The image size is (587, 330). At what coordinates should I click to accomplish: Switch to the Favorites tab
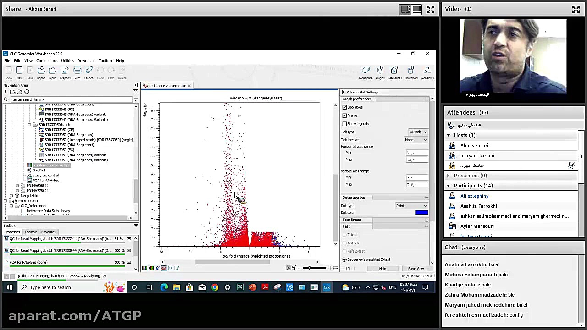(x=48, y=232)
